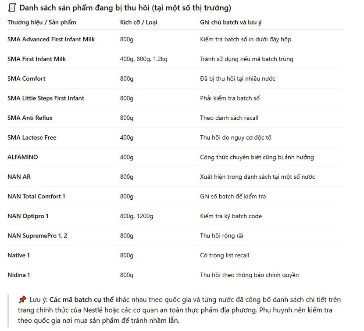Select the Nidina 1 product name

pos(19,275)
